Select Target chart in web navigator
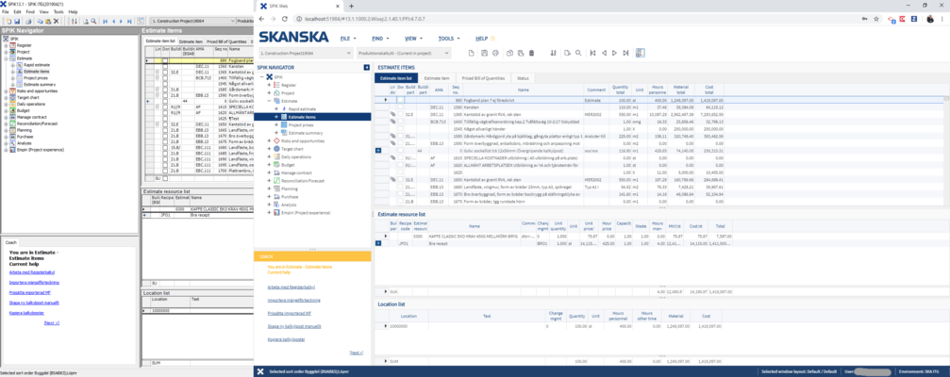 pos(293,148)
